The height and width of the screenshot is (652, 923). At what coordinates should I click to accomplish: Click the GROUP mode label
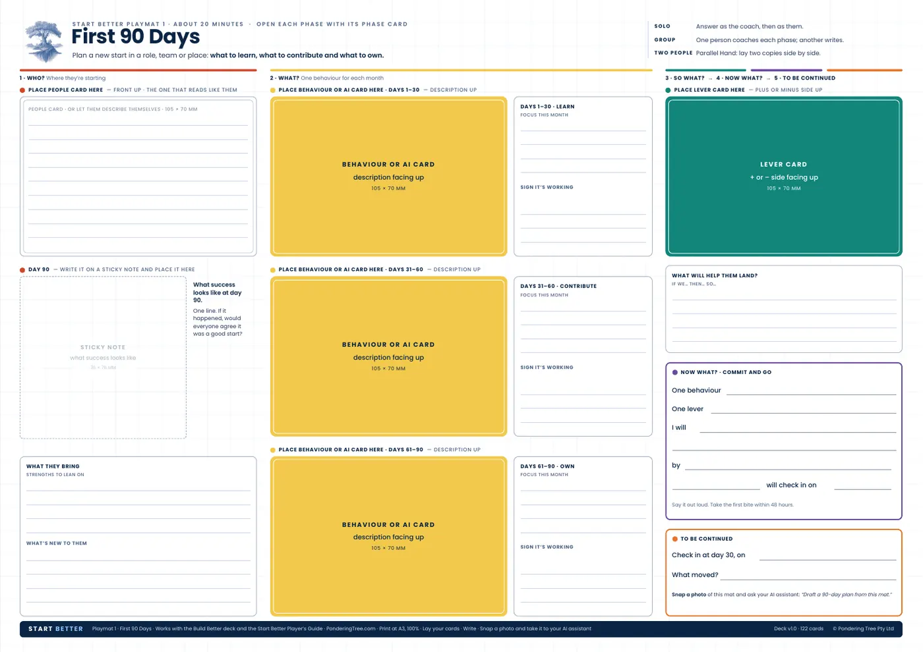pyautogui.click(x=665, y=40)
